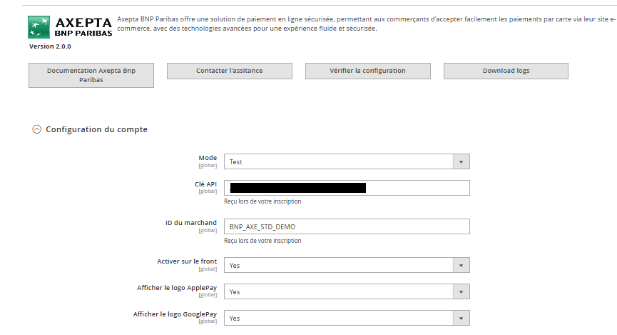Screen dimensions: 617x335
Task: Click the Afficher le logo ApplePay label
Action: click(177, 288)
